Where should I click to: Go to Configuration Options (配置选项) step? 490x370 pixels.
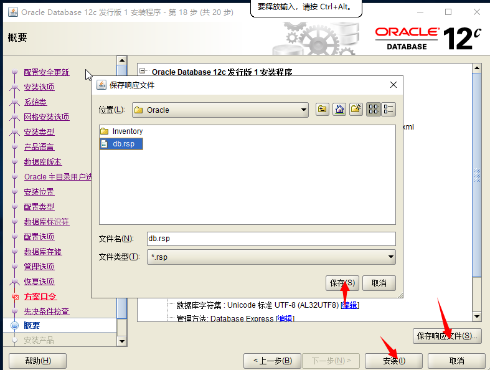click(x=39, y=237)
